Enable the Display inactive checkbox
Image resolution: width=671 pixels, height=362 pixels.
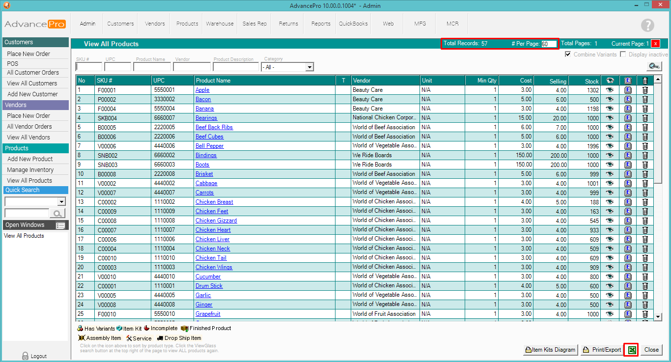pyautogui.click(x=623, y=55)
